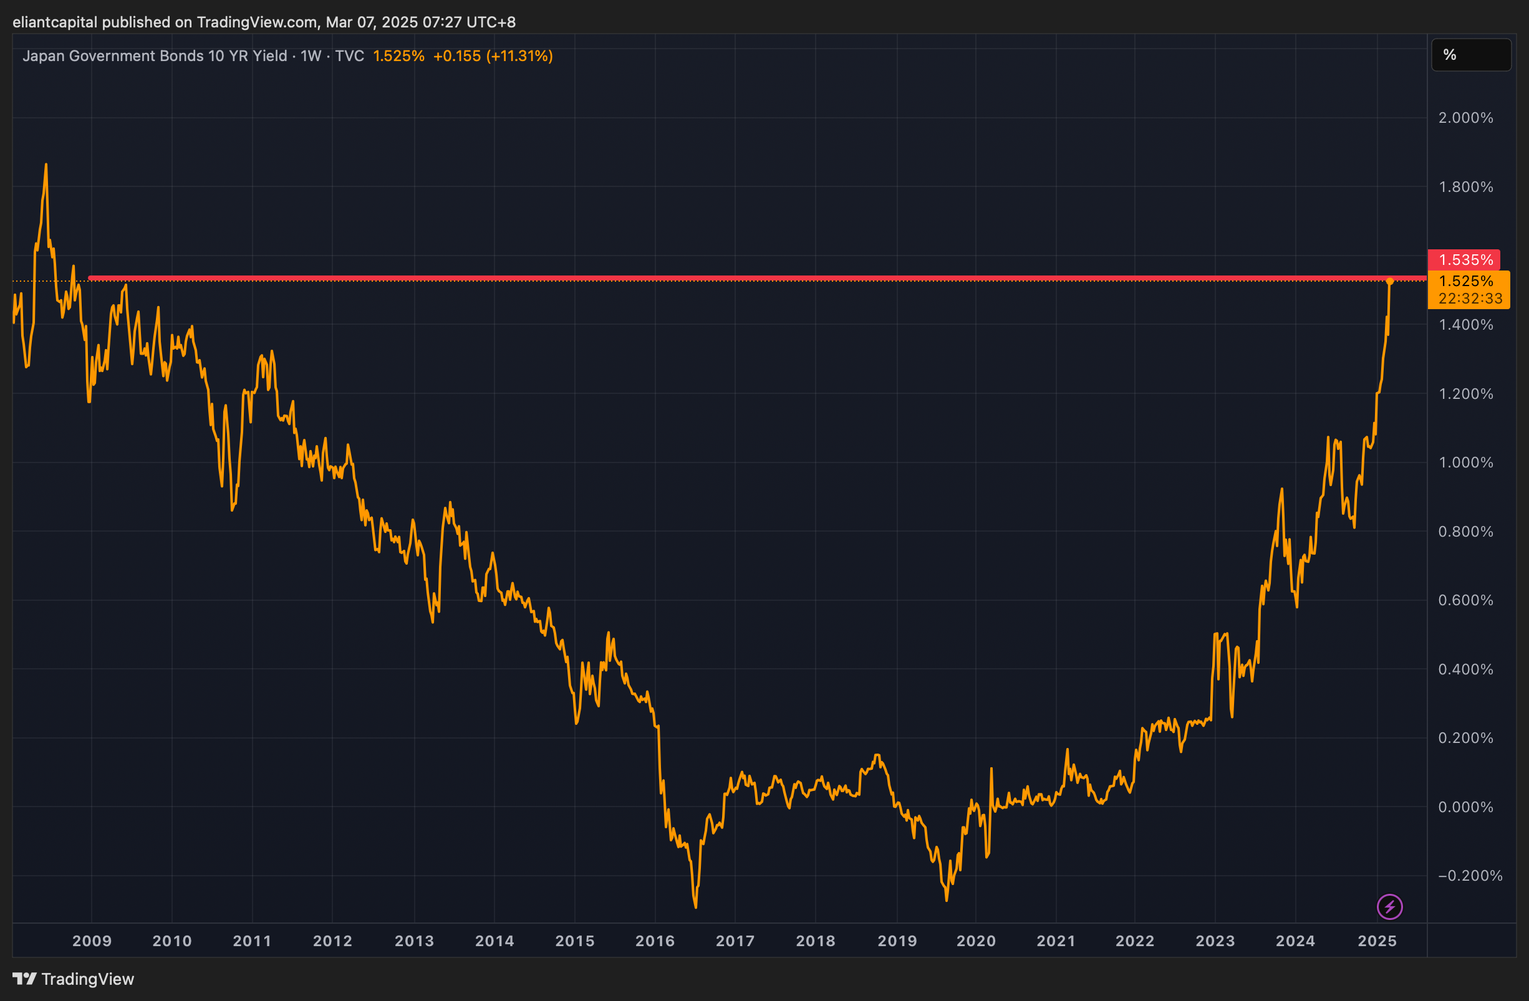Click the 2.000% price axis label

click(1465, 118)
